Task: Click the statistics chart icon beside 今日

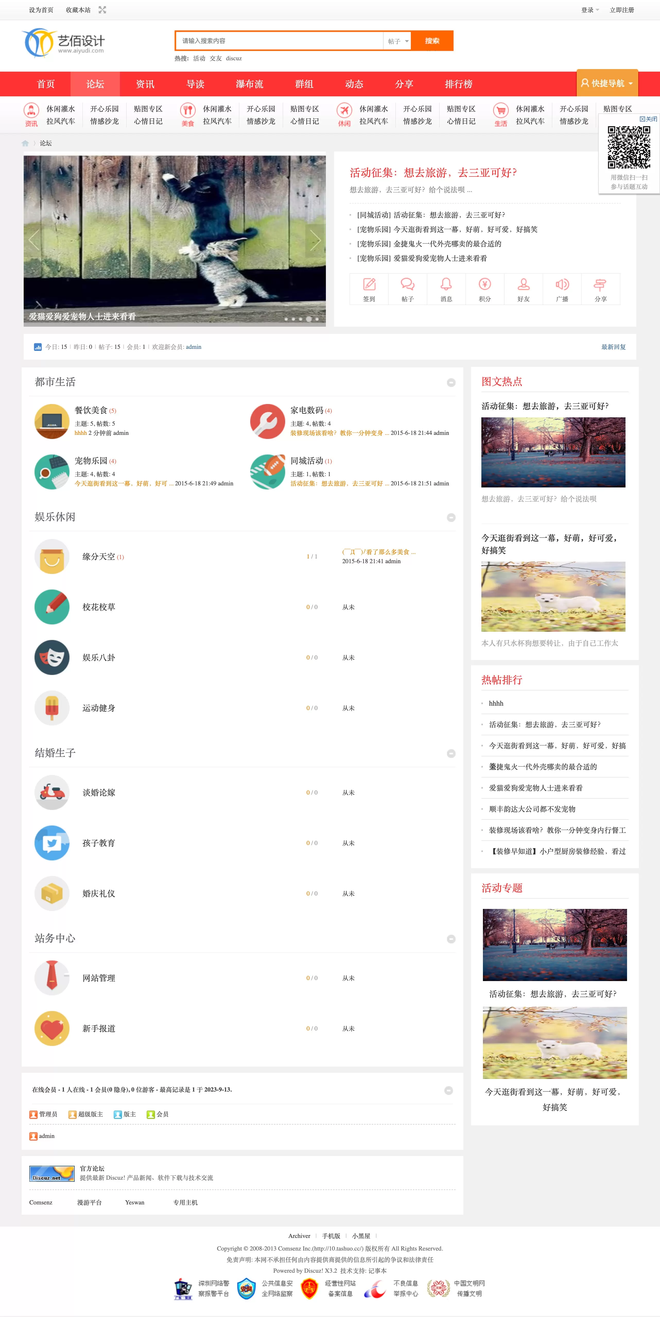Action: coord(38,347)
